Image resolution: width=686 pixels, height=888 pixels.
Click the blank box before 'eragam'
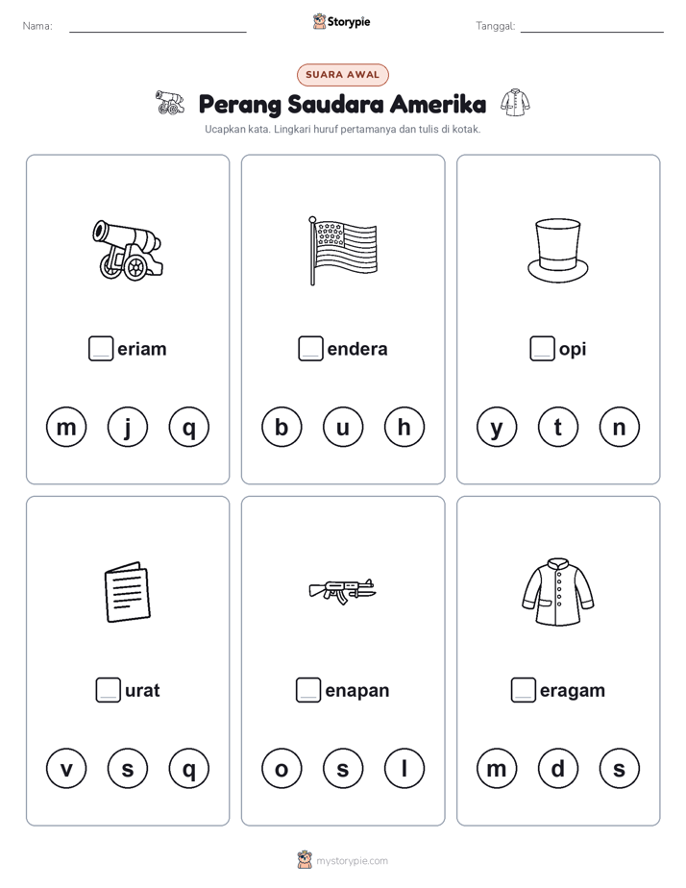tap(524, 690)
